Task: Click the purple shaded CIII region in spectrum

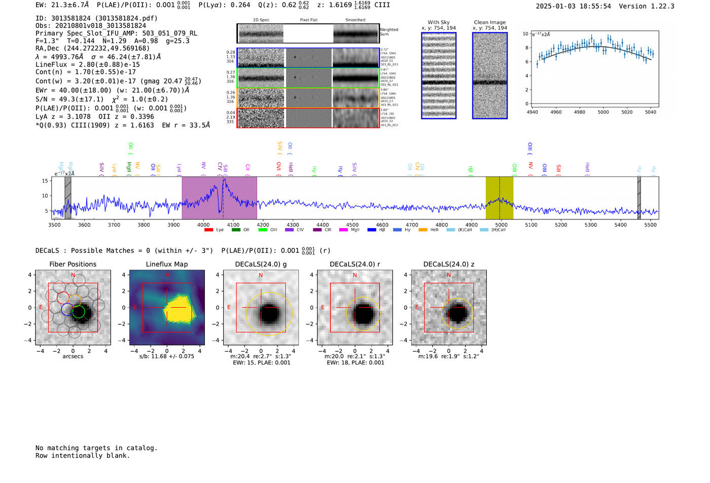Action: [220, 198]
